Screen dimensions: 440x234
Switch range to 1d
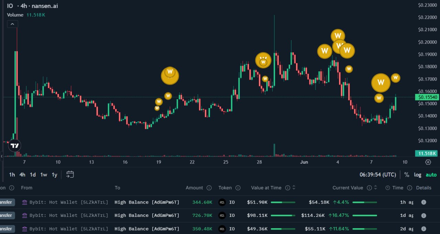coord(33,175)
